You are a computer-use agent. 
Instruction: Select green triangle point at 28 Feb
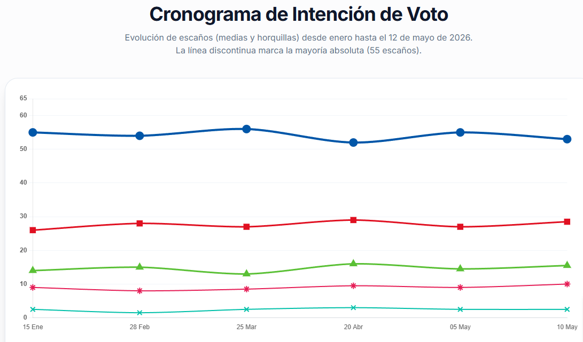pos(140,266)
